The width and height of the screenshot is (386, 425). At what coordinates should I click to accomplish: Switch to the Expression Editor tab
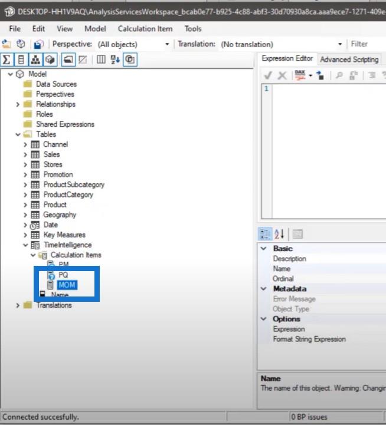click(x=287, y=58)
